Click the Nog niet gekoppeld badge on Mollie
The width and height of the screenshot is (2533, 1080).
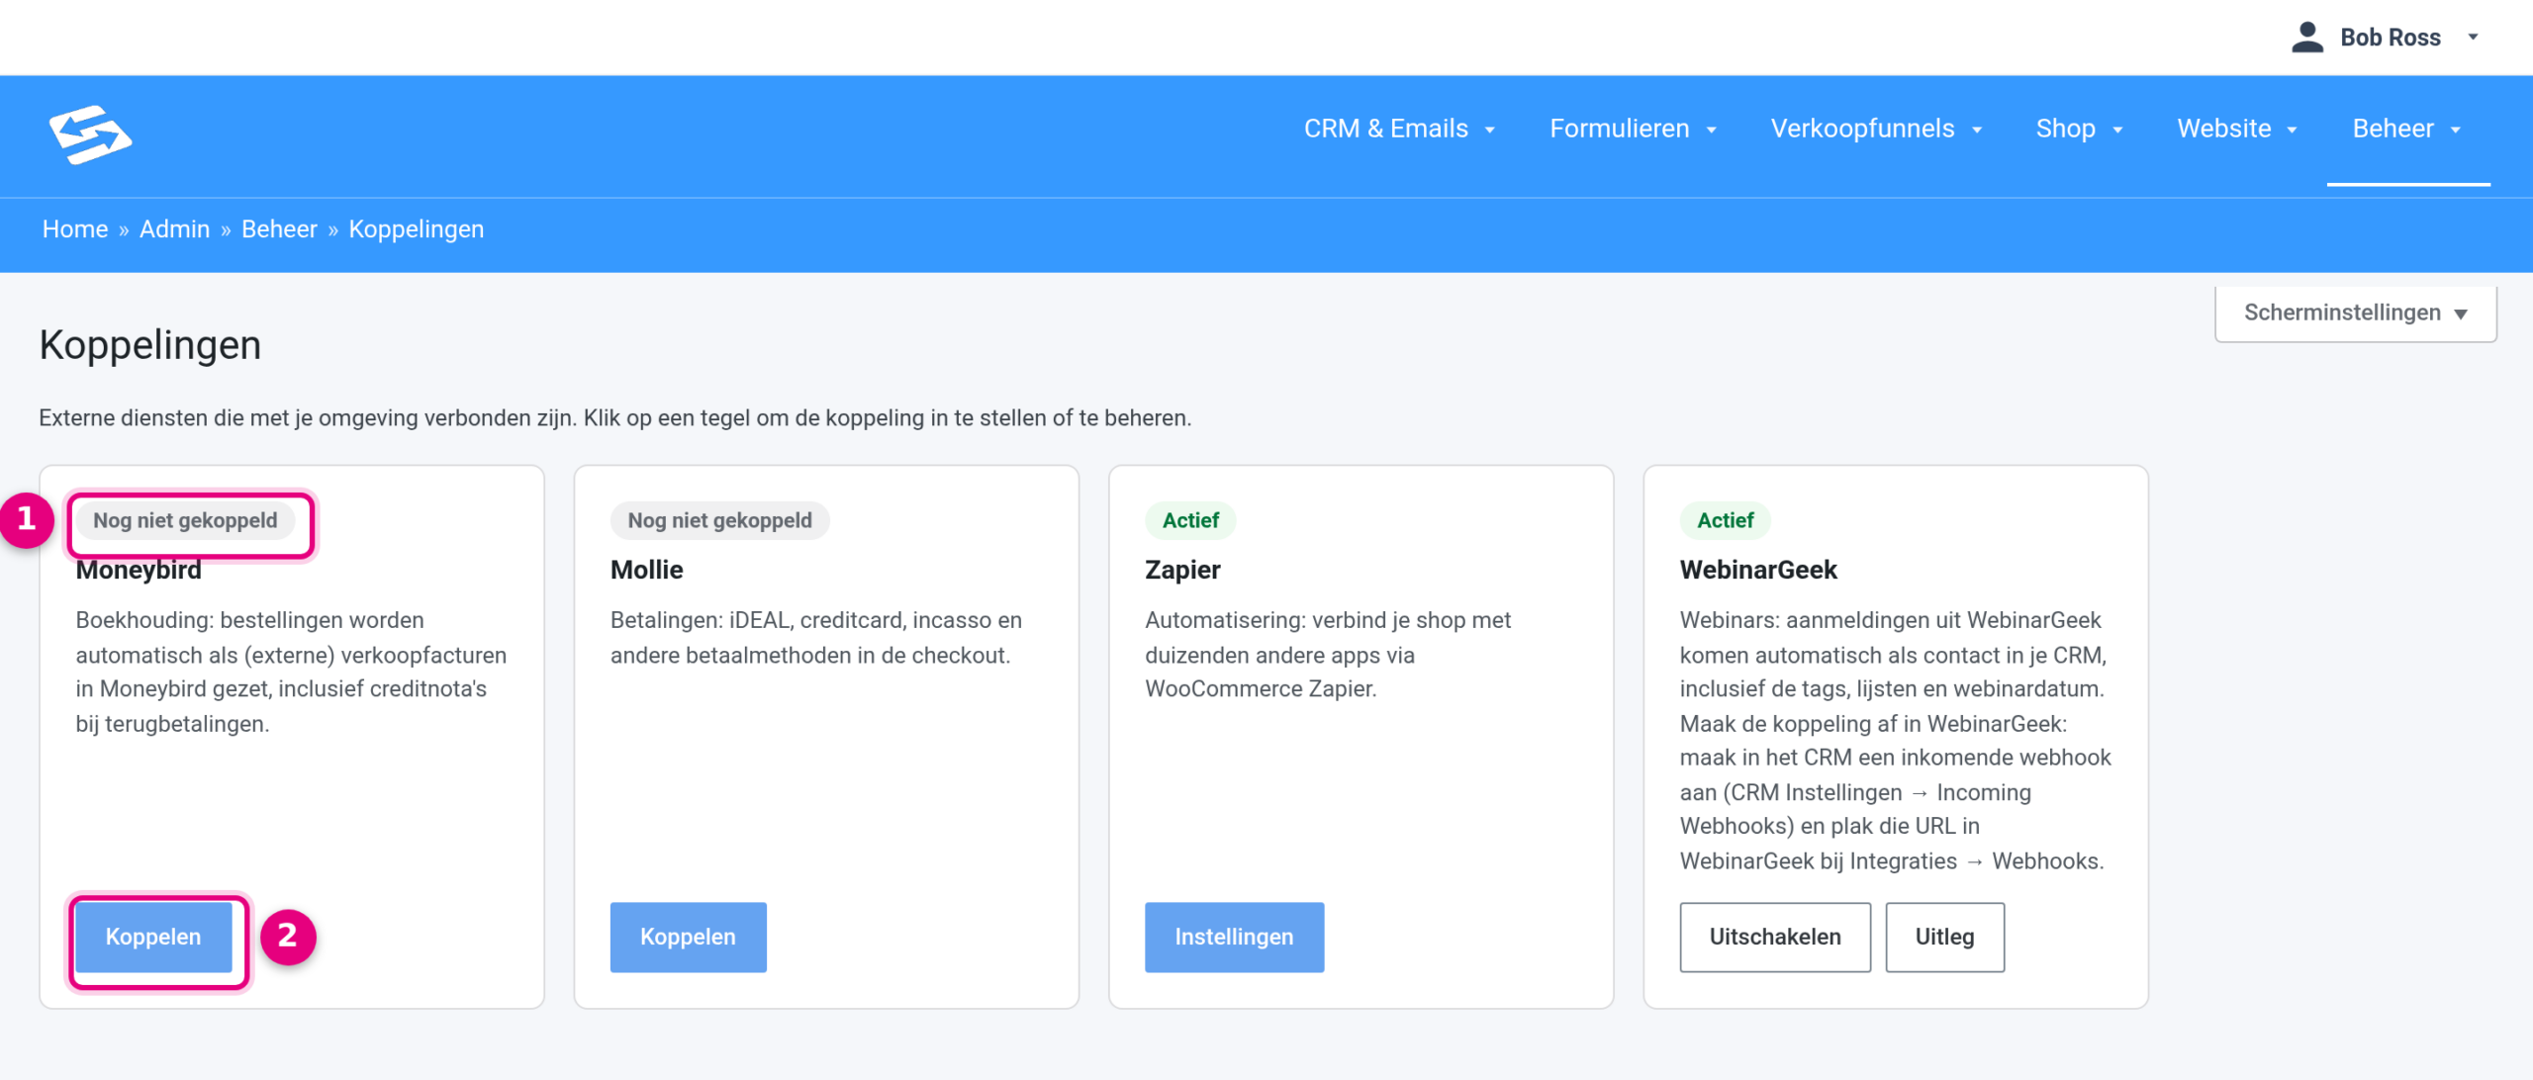[x=720, y=520]
